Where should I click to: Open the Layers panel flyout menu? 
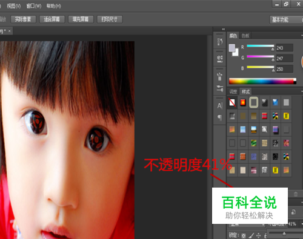(x=302, y=202)
